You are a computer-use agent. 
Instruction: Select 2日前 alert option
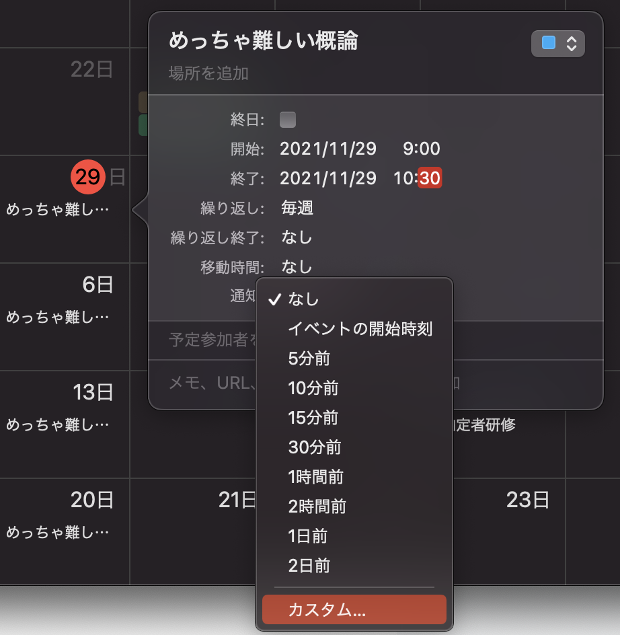pyautogui.click(x=309, y=566)
